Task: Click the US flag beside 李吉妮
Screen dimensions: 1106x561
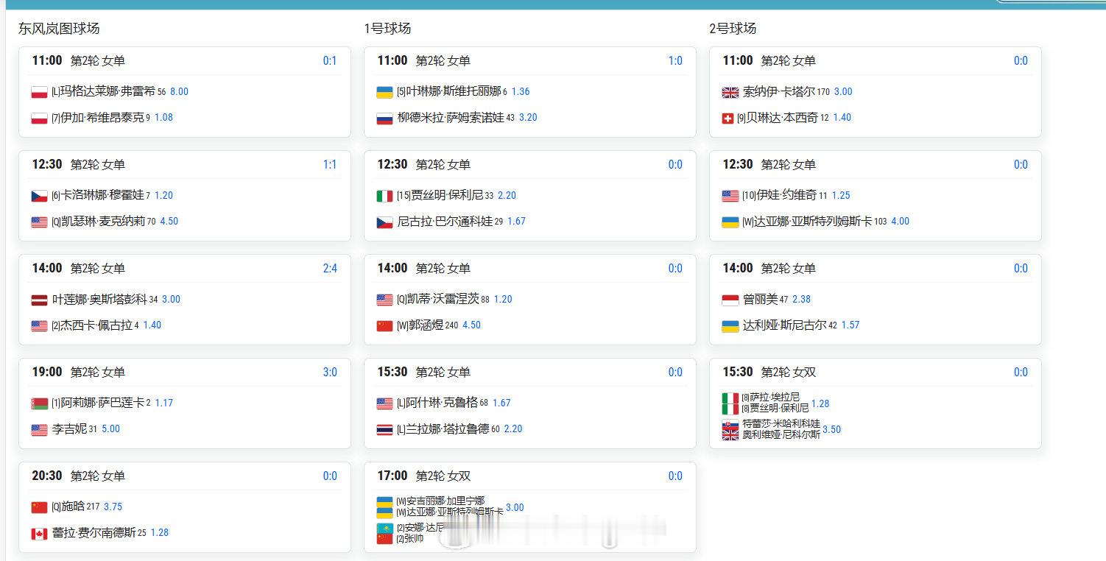Action: tap(39, 429)
